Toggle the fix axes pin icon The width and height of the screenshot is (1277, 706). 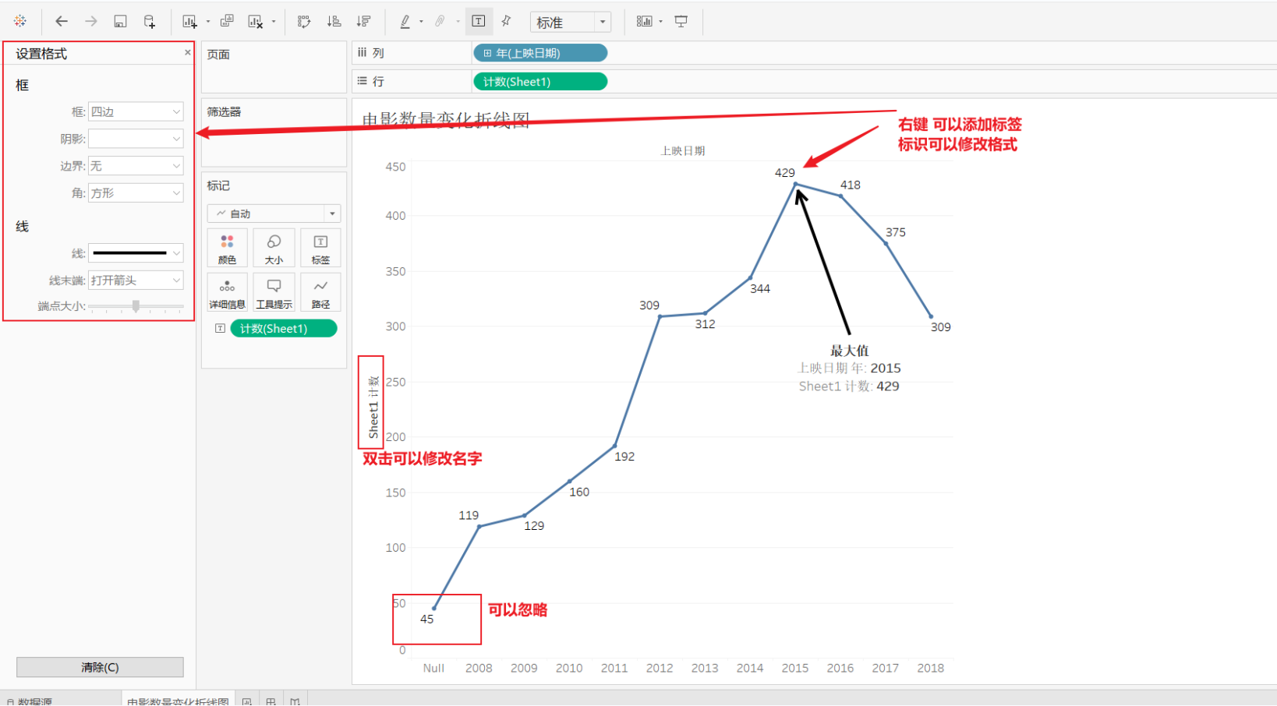507,21
